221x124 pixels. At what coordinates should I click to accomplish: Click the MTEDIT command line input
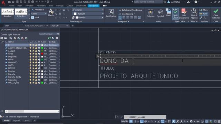(x=145, y=117)
